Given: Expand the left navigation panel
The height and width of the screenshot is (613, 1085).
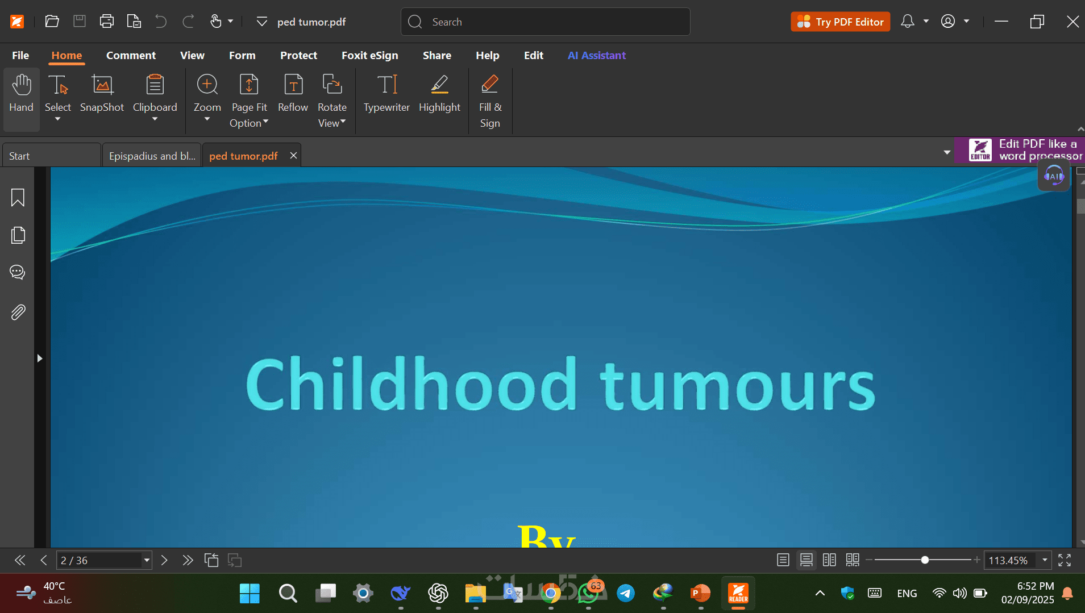Looking at the screenshot, I should (x=40, y=358).
